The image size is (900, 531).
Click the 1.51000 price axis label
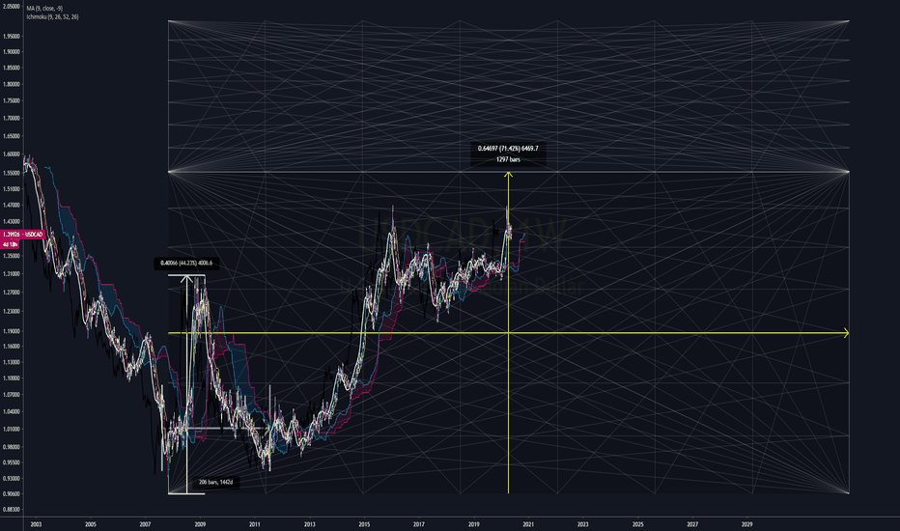(x=12, y=189)
